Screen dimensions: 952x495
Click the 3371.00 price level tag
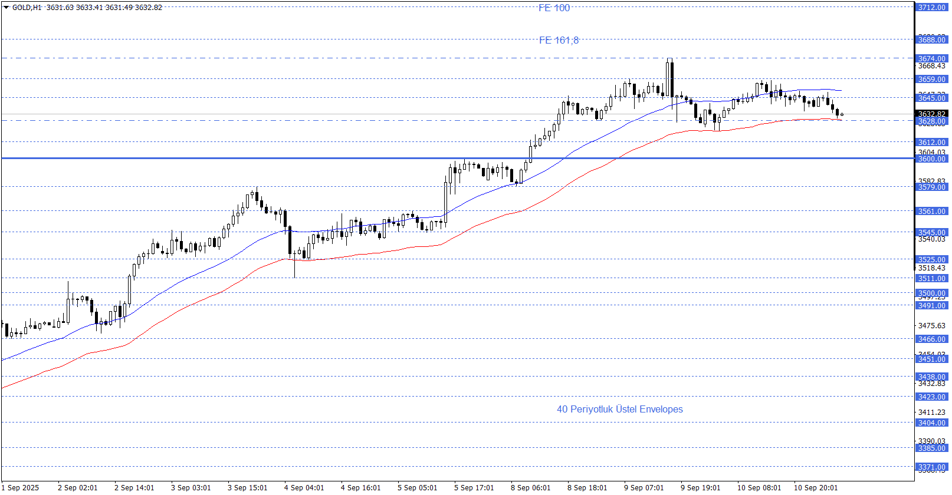click(x=931, y=467)
